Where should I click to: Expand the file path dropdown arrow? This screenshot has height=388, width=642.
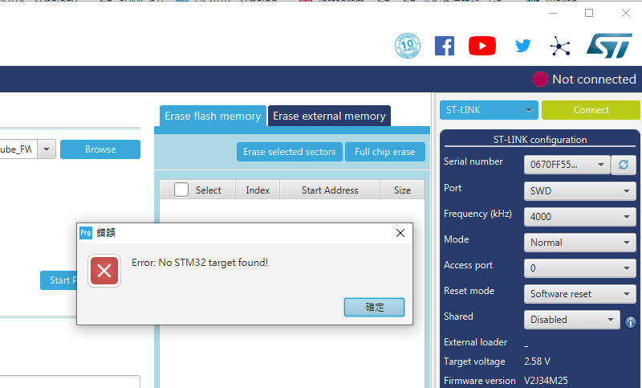tap(47, 149)
